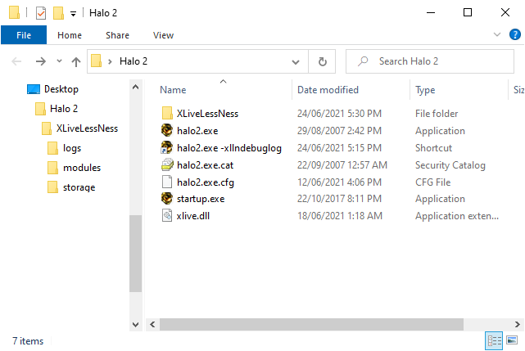Open Recent locations dropdown arrow
This screenshot has height=351, width=525.
pyautogui.click(x=59, y=61)
